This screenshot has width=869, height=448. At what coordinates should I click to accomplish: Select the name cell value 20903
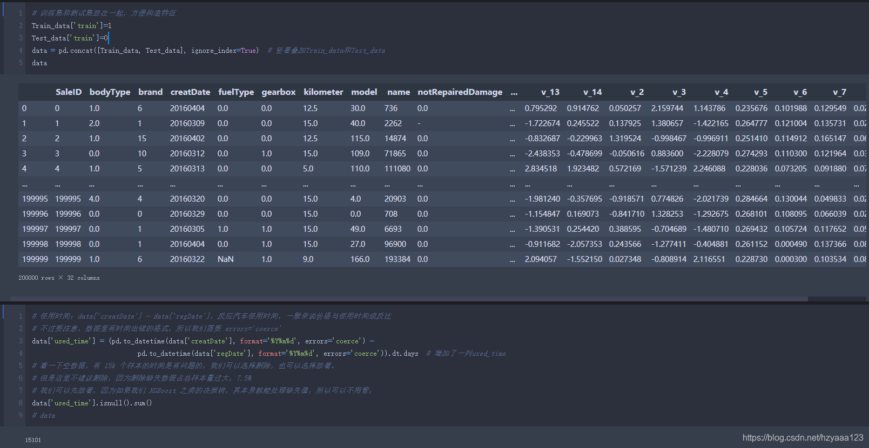point(395,199)
